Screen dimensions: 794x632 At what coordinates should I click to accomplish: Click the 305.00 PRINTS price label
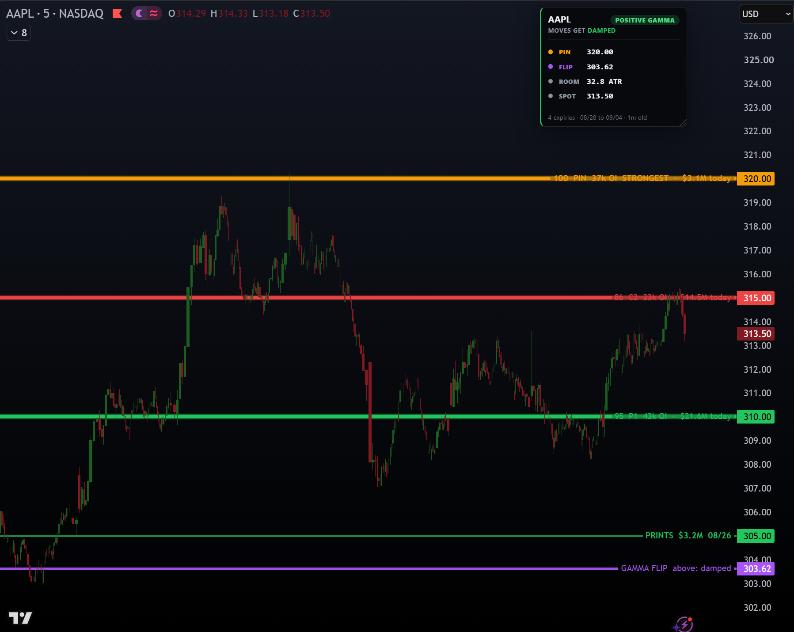[756, 536]
